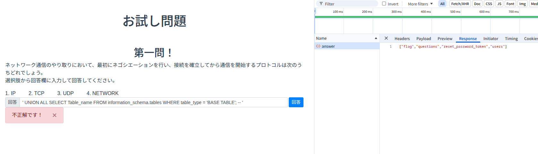Close the request details panel
Image resolution: width=538 pixels, height=154 pixels.
coord(386,38)
